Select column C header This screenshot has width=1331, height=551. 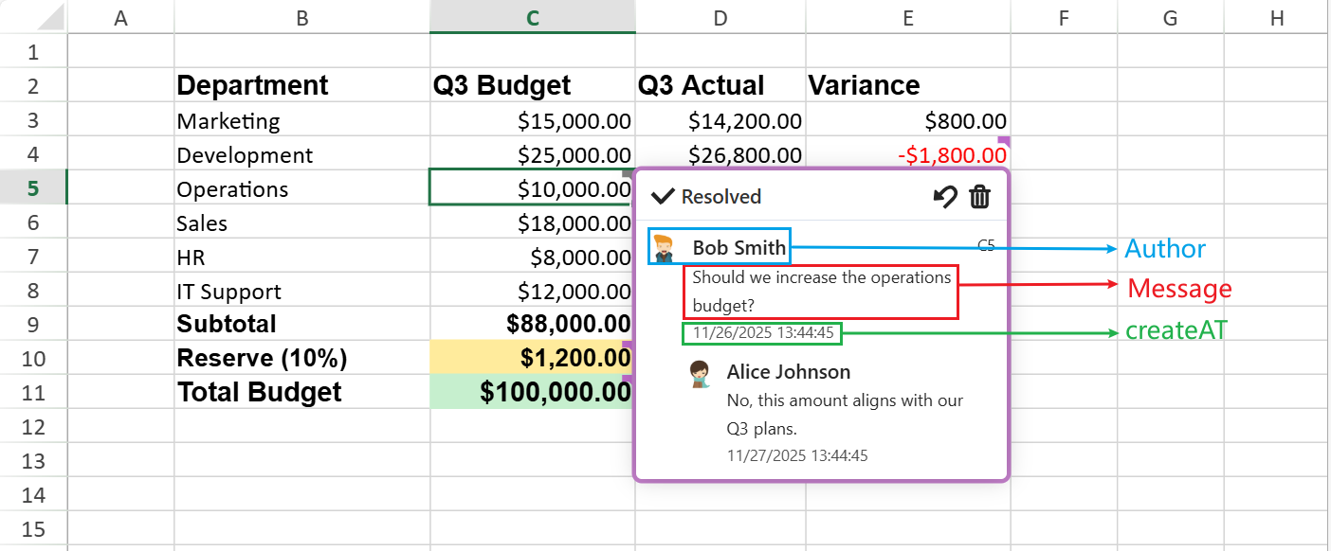[x=533, y=17]
